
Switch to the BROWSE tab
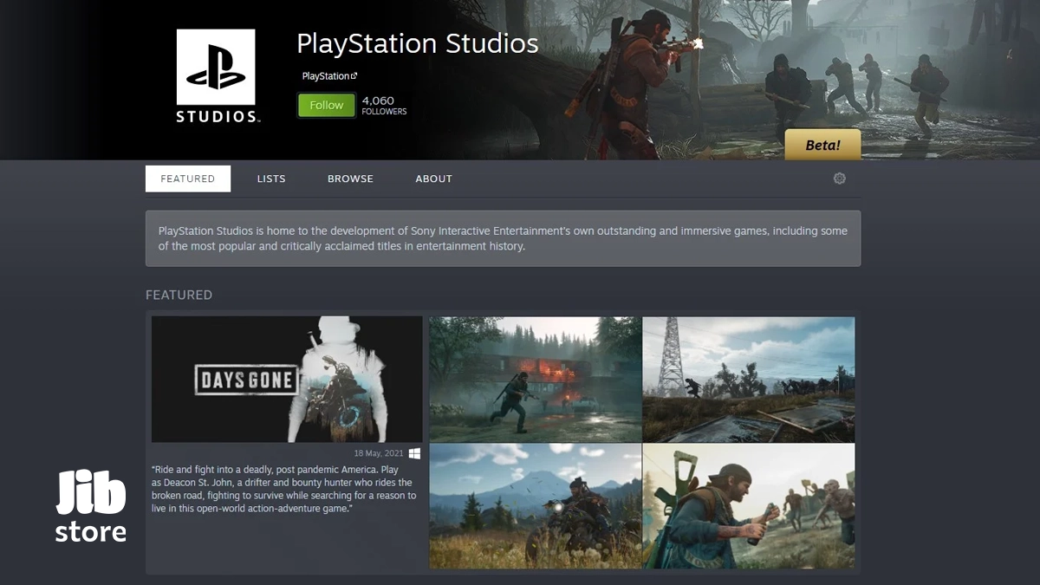click(350, 179)
